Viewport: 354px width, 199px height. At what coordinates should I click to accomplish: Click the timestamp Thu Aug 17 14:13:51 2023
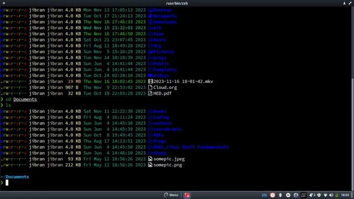(x=114, y=141)
